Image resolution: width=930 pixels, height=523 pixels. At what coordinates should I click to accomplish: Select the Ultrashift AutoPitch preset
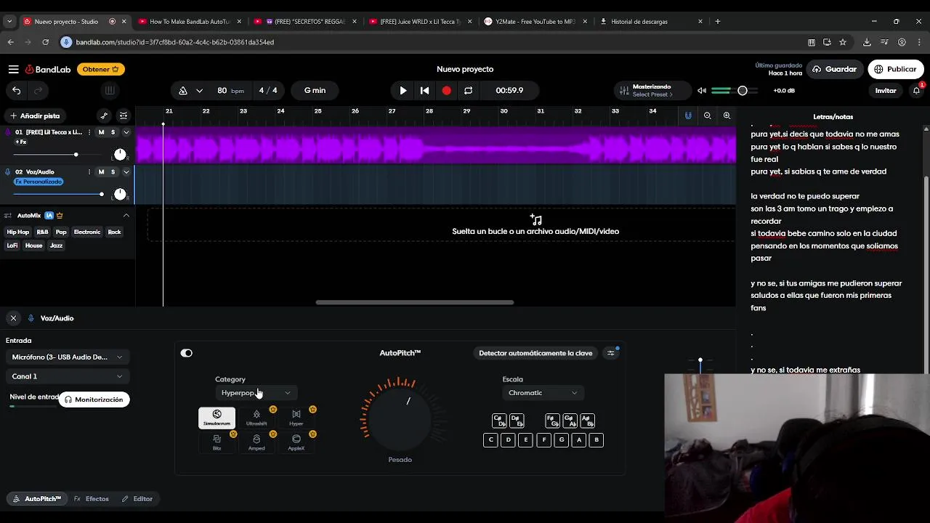point(256,418)
